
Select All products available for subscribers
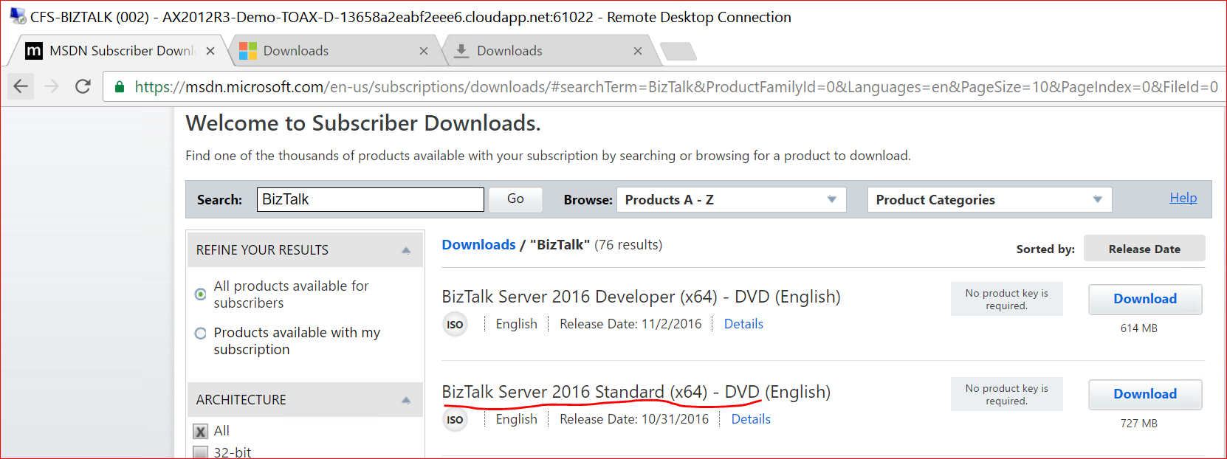200,294
